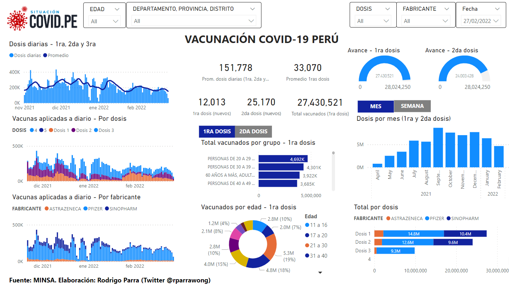Viewport: 509px width, 286px height.
Task: Click dose '4' legend item
Action: tap(34, 130)
